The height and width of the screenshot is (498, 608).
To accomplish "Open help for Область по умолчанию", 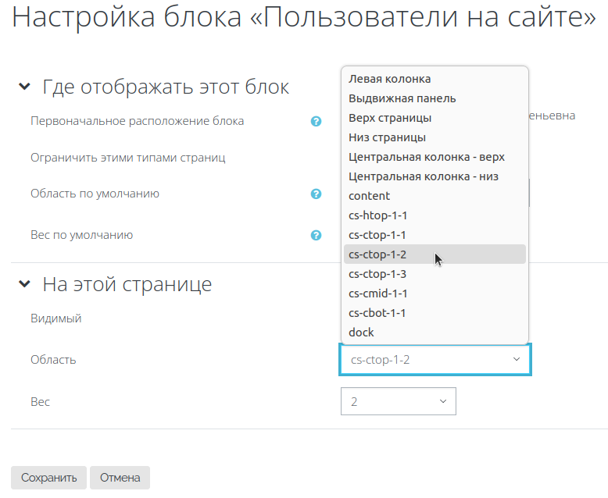I will pos(316,194).
